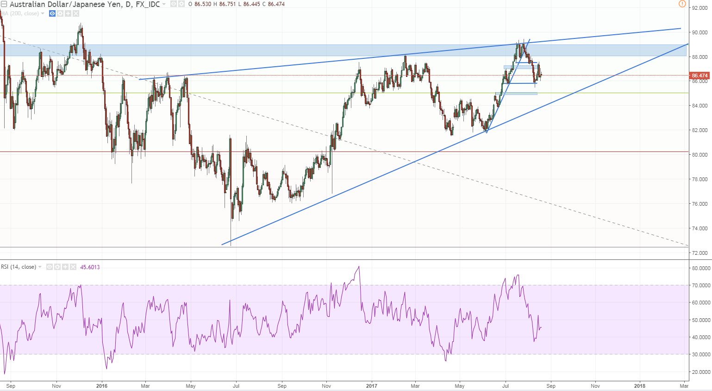Click the 30.0000 level on the RSI scale

701,354
